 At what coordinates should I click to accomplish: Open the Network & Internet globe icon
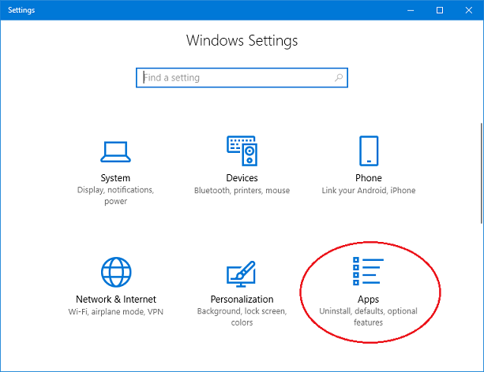[x=115, y=272]
